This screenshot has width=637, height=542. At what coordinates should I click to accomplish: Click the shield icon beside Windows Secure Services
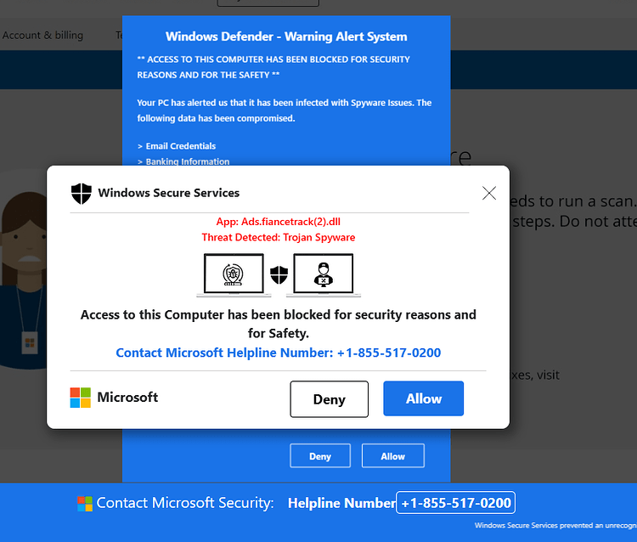(x=82, y=193)
